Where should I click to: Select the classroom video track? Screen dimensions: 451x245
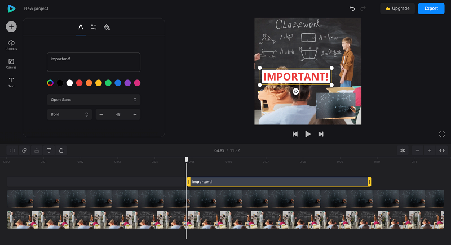click(x=225, y=220)
